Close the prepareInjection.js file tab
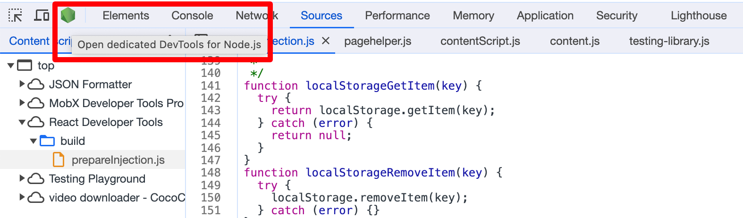Viewport: 743px width, 218px height. click(x=326, y=41)
